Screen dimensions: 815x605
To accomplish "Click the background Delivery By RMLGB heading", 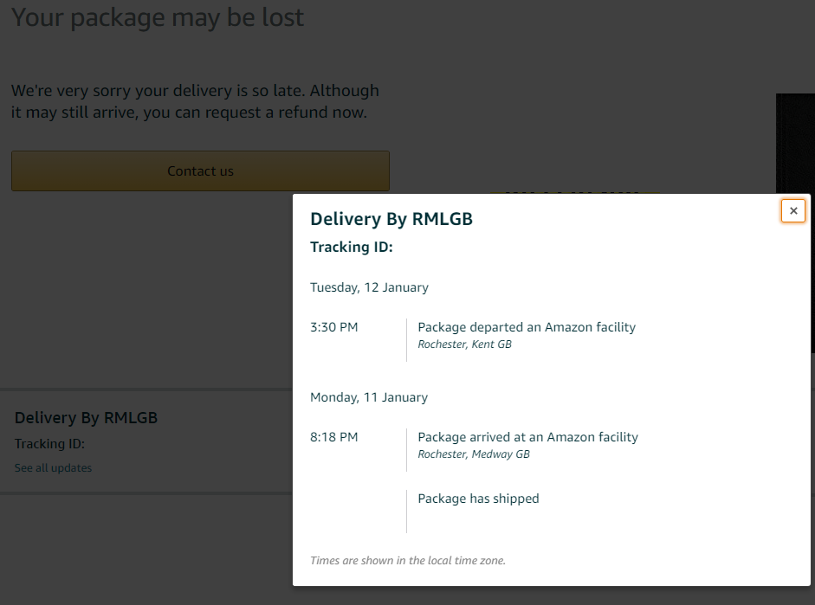I will pos(86,417).
